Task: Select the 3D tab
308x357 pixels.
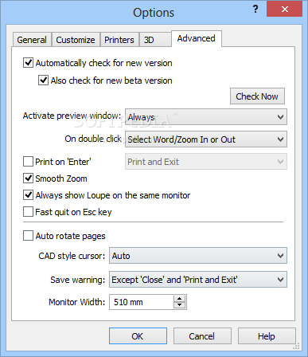Action: [155, 40]
